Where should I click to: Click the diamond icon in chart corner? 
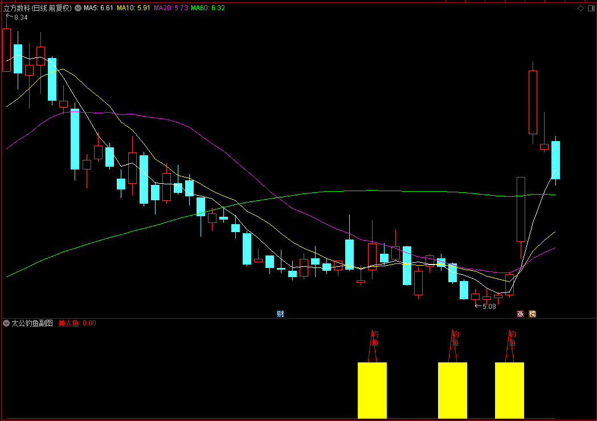[x=580, y=8]
